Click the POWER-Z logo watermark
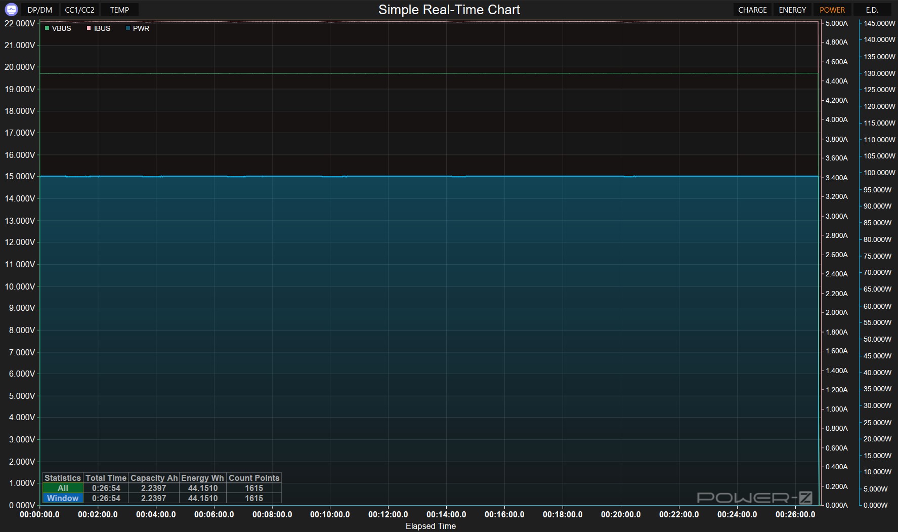The width and height of the screenshot is (898, 532). 754,498
